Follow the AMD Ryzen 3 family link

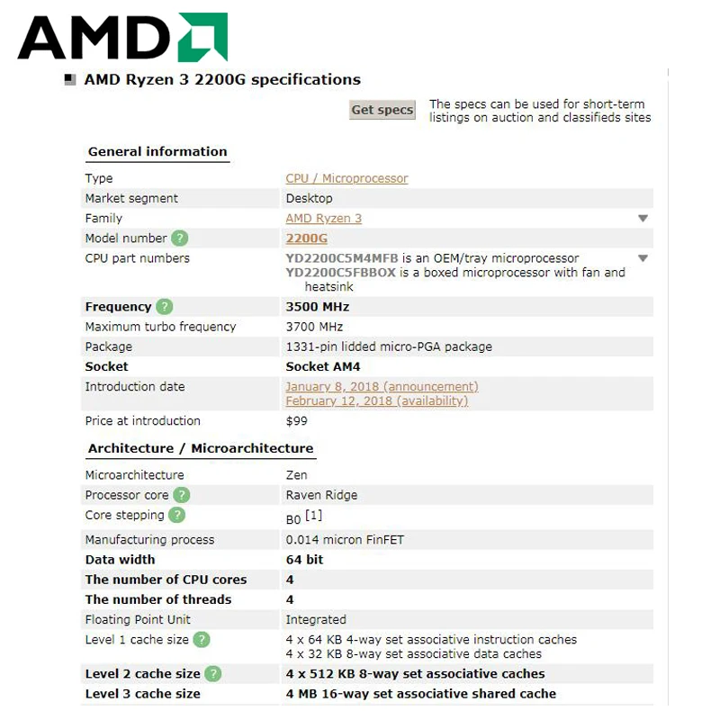pyautogui.click(x=324, y=219)
